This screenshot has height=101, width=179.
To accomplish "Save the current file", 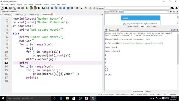I will tap(10, 8).
